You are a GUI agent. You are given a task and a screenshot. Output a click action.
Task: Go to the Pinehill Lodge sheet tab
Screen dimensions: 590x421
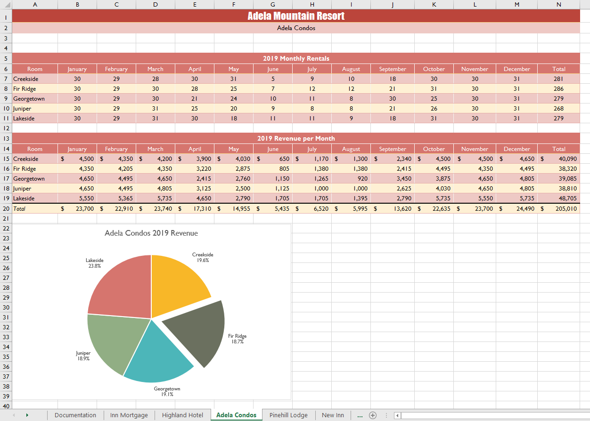point(288,415)
